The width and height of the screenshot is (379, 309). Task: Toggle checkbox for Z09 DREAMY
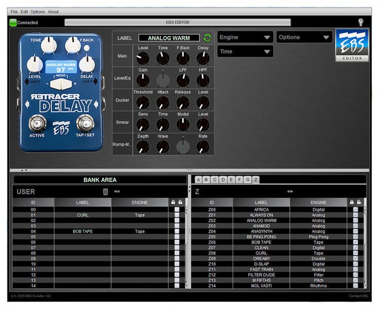[x=355, y=259]
